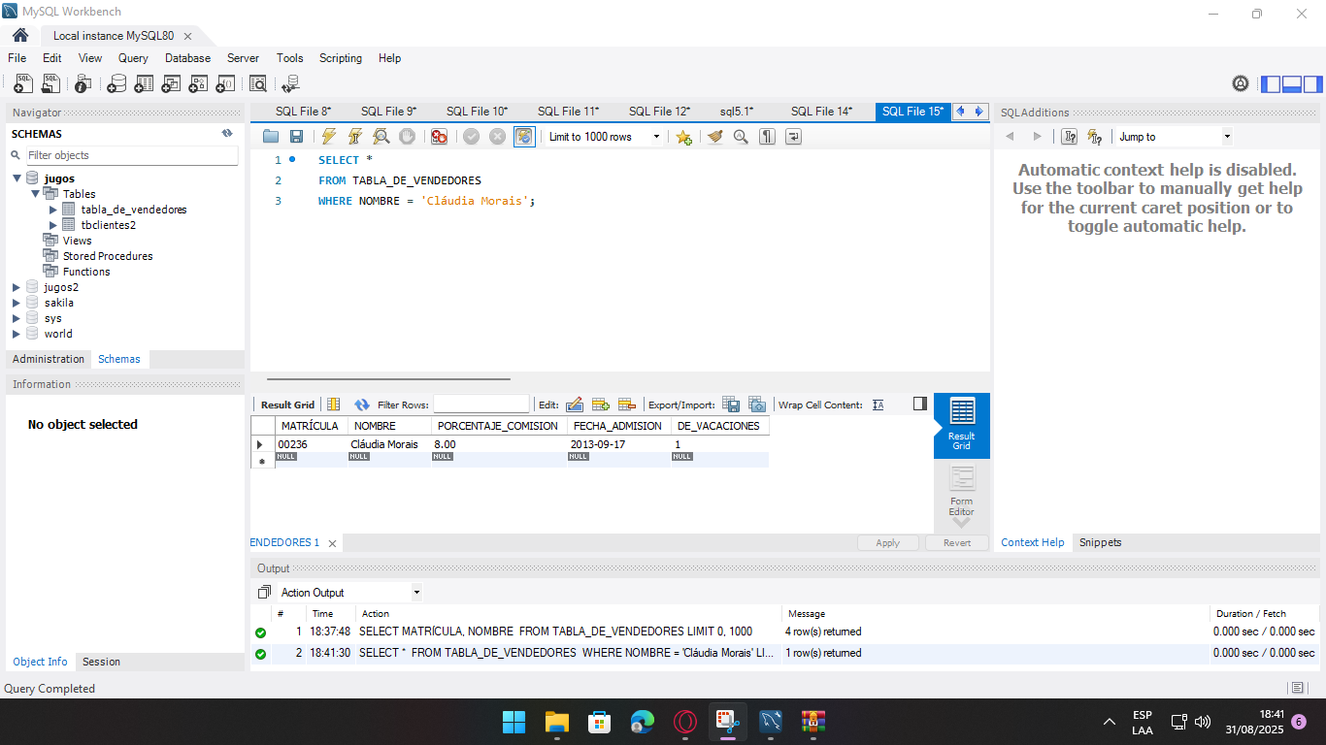
Task: Execute statement under the cursor
Action: [x=355, y=137]
